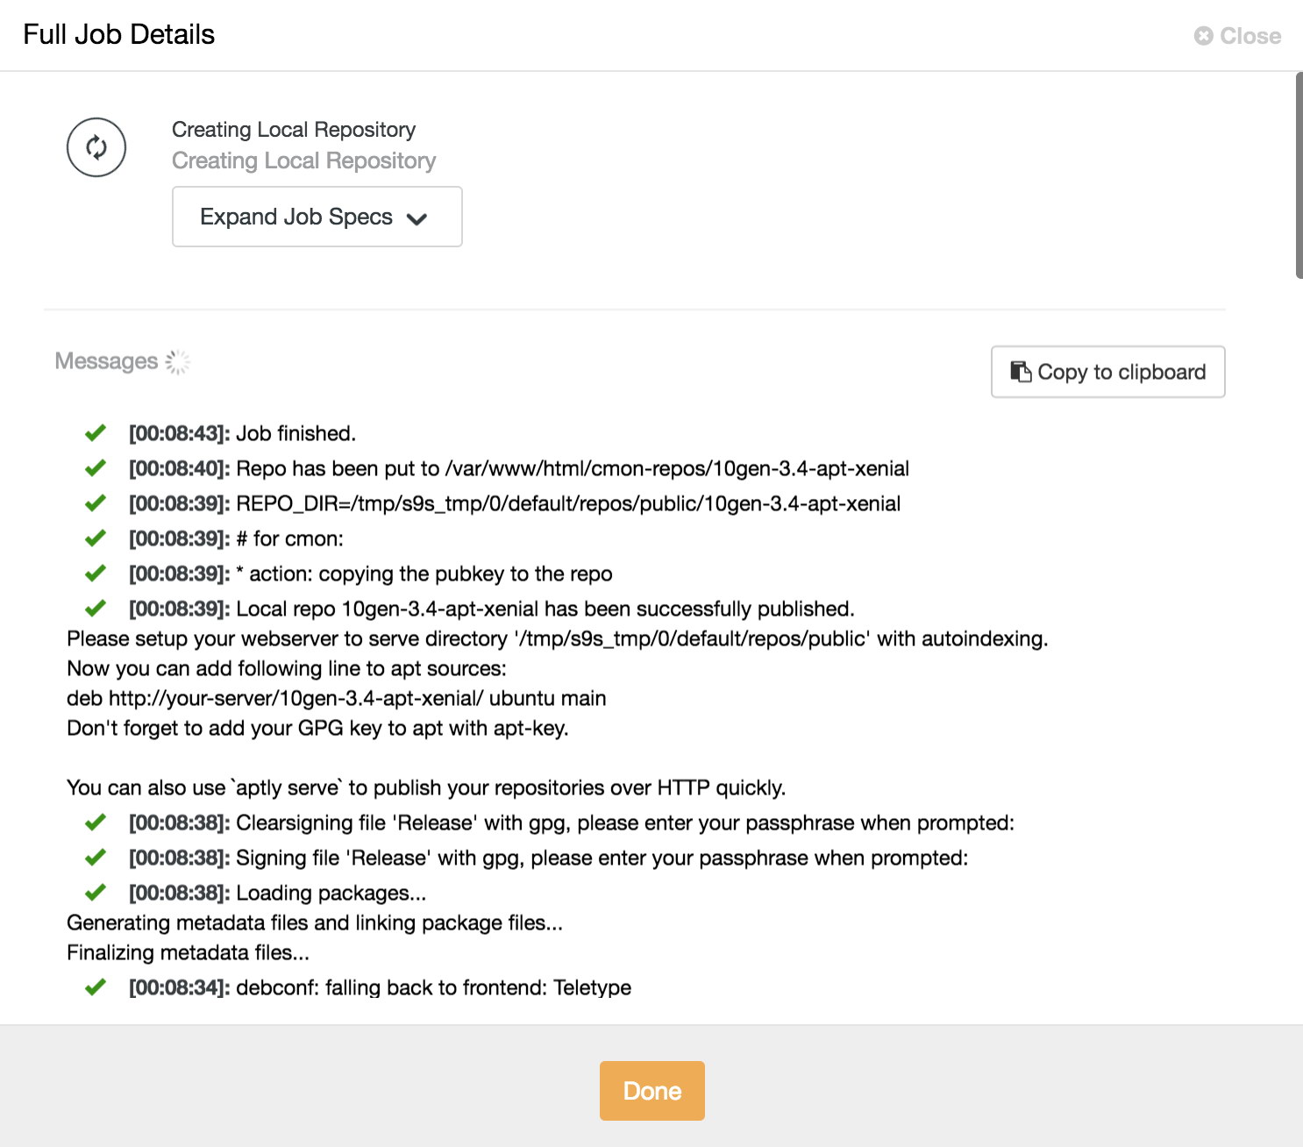Click the 'Clearsigning file Release with gpg' text
1303x1147 pixels.
(625, 823)
